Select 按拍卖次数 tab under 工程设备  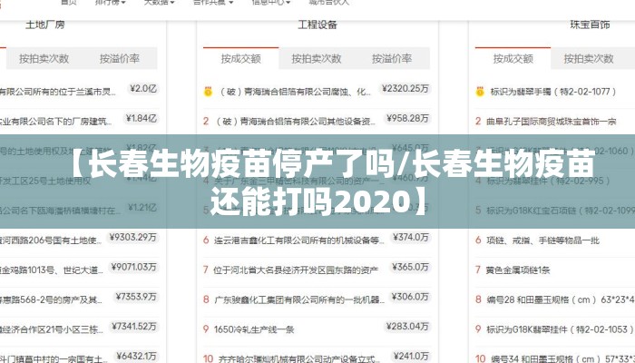pos(317,59)
